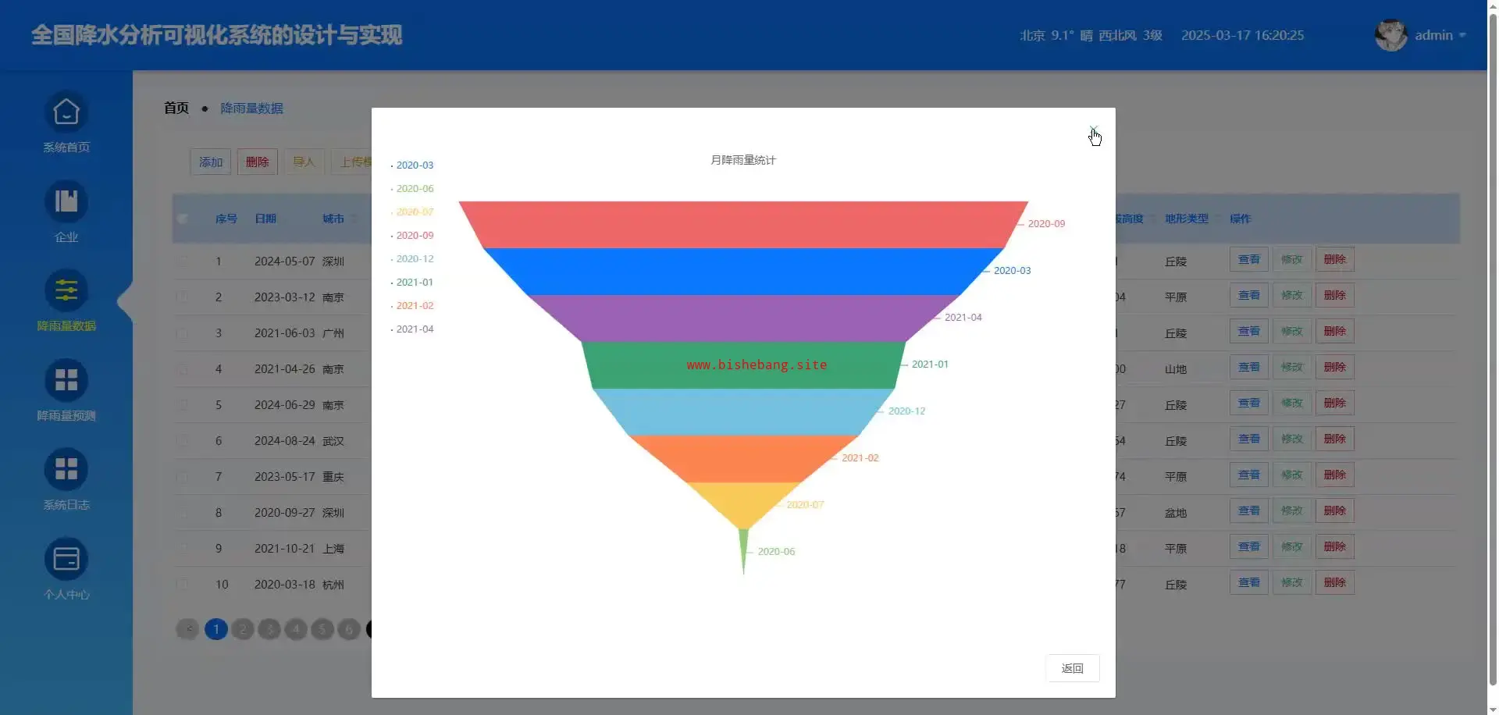Screen dimensions: 1499x715
Task: Click the 日期 column header
Action: [265, 219]
